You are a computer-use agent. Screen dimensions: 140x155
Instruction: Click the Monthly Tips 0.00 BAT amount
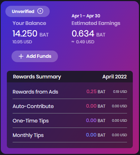click(x=96, y=135)
